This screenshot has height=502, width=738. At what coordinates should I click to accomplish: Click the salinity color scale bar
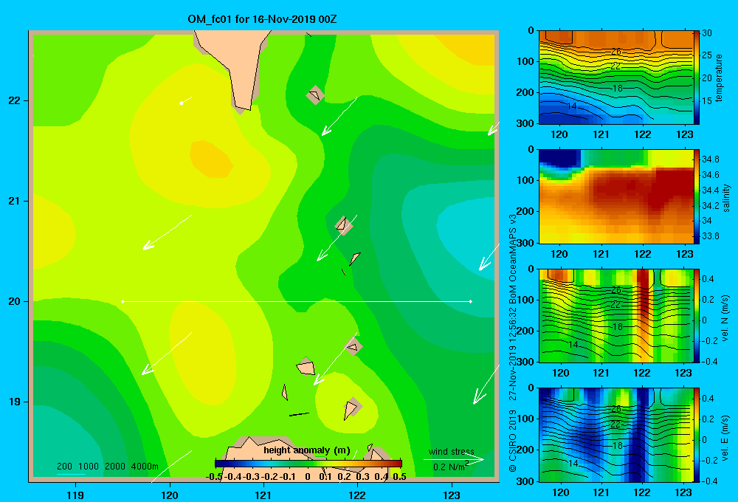(696, 196)
